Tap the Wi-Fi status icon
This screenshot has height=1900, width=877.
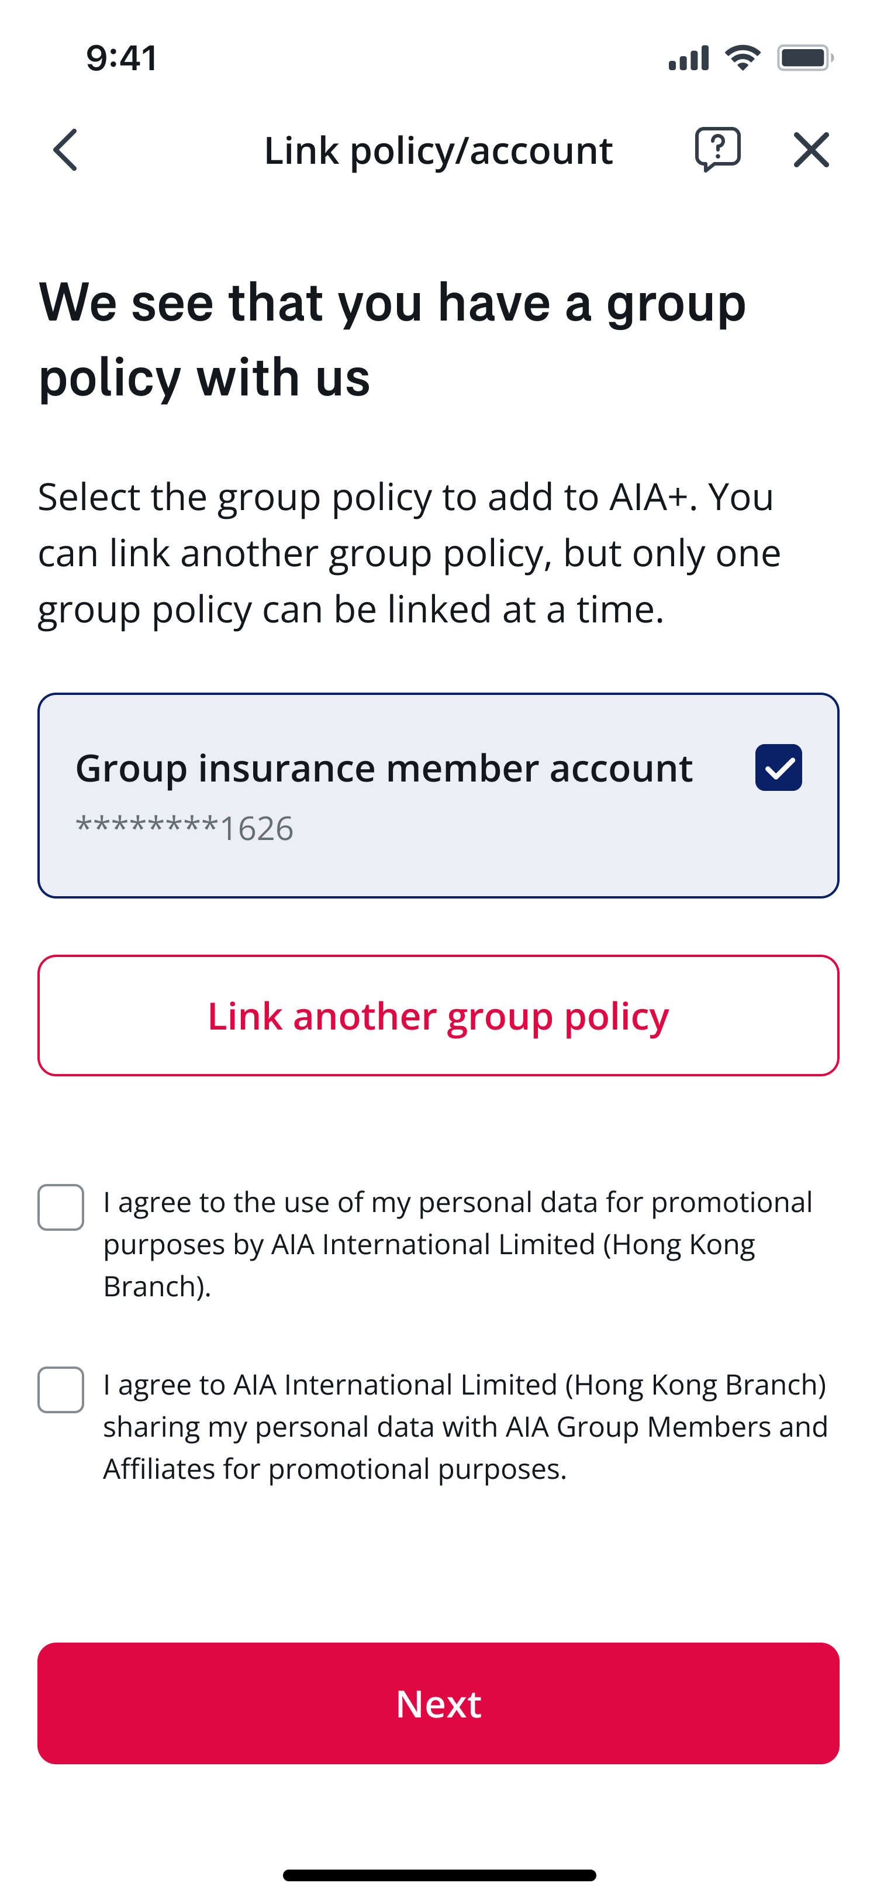click(x=742, y=57)
